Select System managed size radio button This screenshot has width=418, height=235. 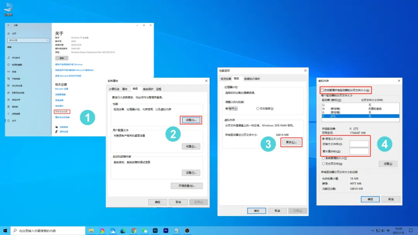pyautogui.click(x=324, y=158)
